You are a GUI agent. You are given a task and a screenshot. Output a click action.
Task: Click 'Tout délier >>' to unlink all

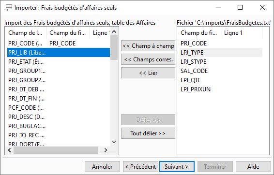point(148,133)
